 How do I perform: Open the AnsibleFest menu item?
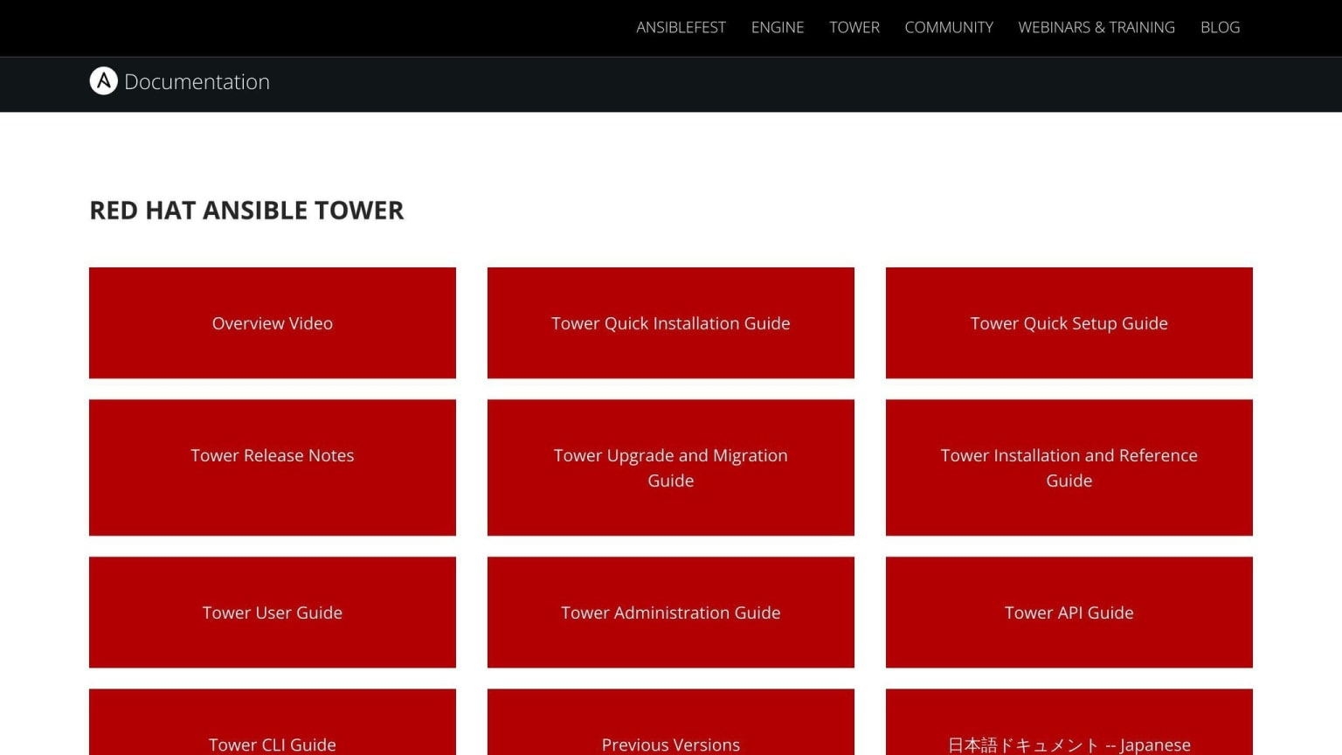(x=681, y=27)
